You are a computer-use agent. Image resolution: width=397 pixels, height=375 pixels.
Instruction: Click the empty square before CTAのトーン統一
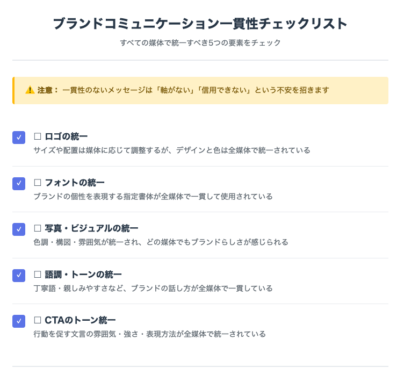pyautogui.click(x=38, y=320)
